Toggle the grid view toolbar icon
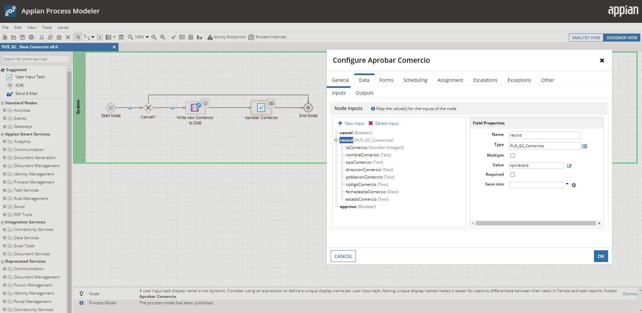This screenshot has width=642, height=313. tap(191, 37)
